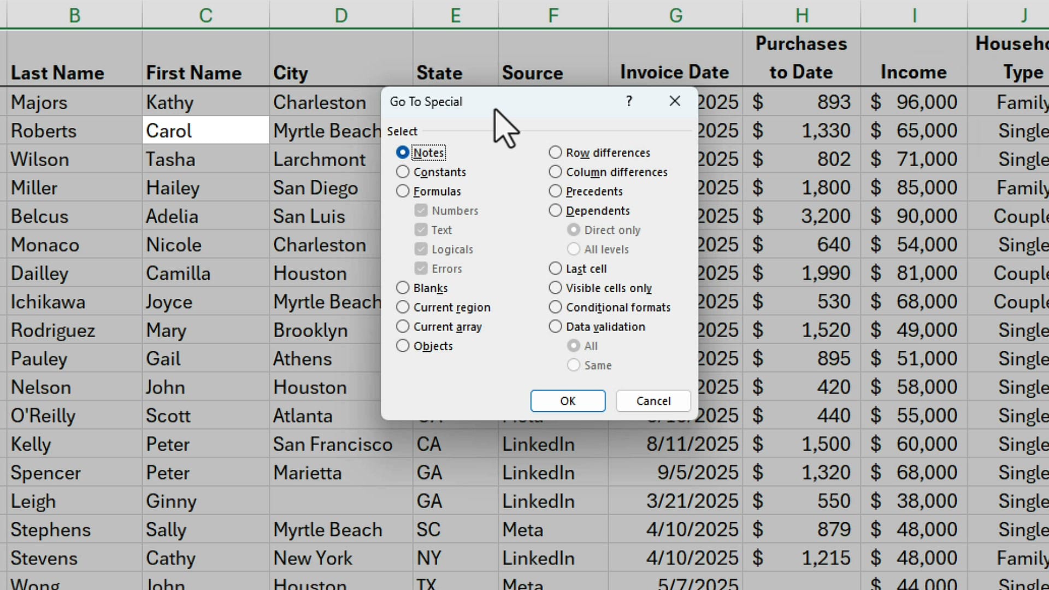Uncheck the Errors checkbox
The image size is (1049, 590).
[x=421, y=268]
